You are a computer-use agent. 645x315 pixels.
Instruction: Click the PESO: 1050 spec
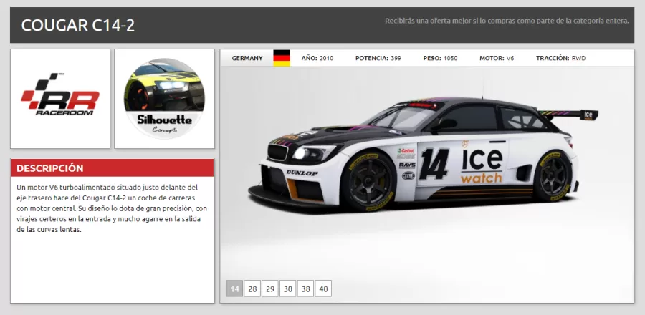pos(440,58)
